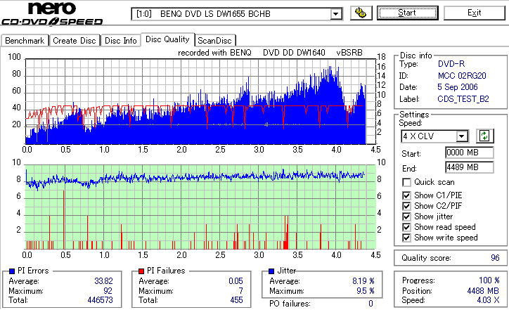Click the Start position 0000 MB field

click(470, 153)
